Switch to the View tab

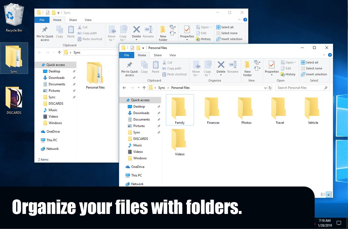(x=173, y=55)
